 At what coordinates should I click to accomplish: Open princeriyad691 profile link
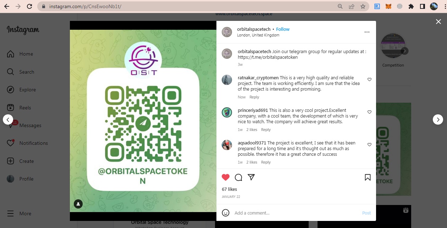(x=253, y=110)
